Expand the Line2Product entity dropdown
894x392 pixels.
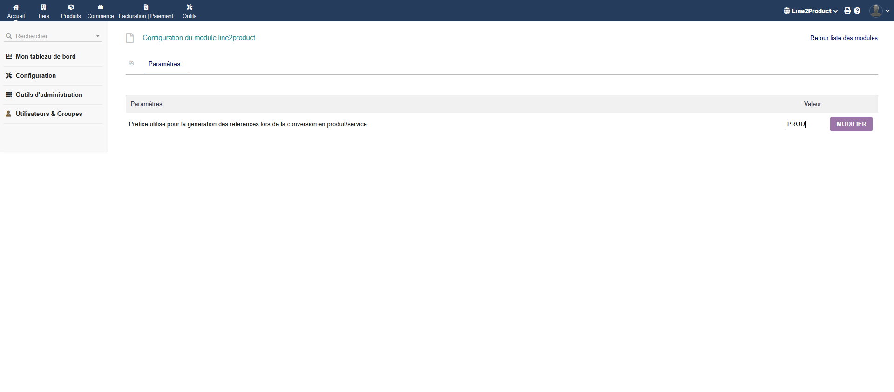[811, 11]
